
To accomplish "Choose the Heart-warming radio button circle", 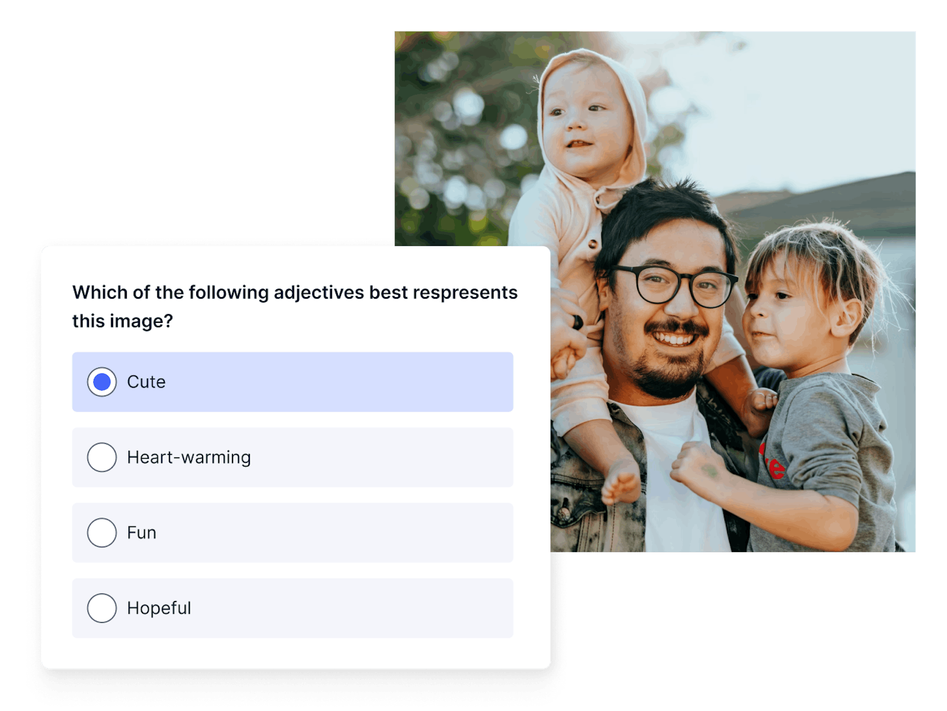I will [102, 457].
